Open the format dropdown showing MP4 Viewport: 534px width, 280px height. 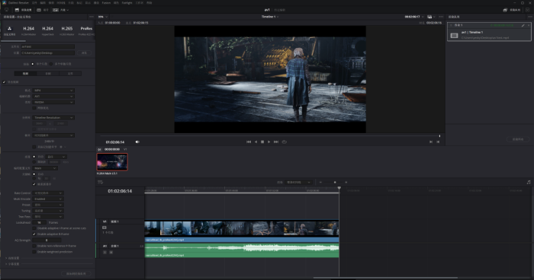click(x=53, y=91)
